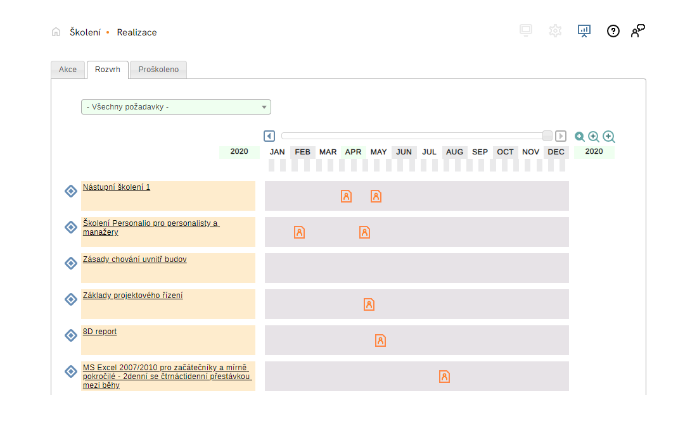The height and width of the screenshot is (443, 697).
Task: Open Zásady chování uvnitř budov link
Action: tap(135, 259)
